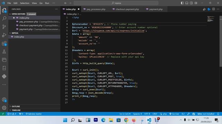Switch to the checkout-payment.php tab
Image resolution: width=222 pixels, height=124 pixels.
tap(126, 9)
